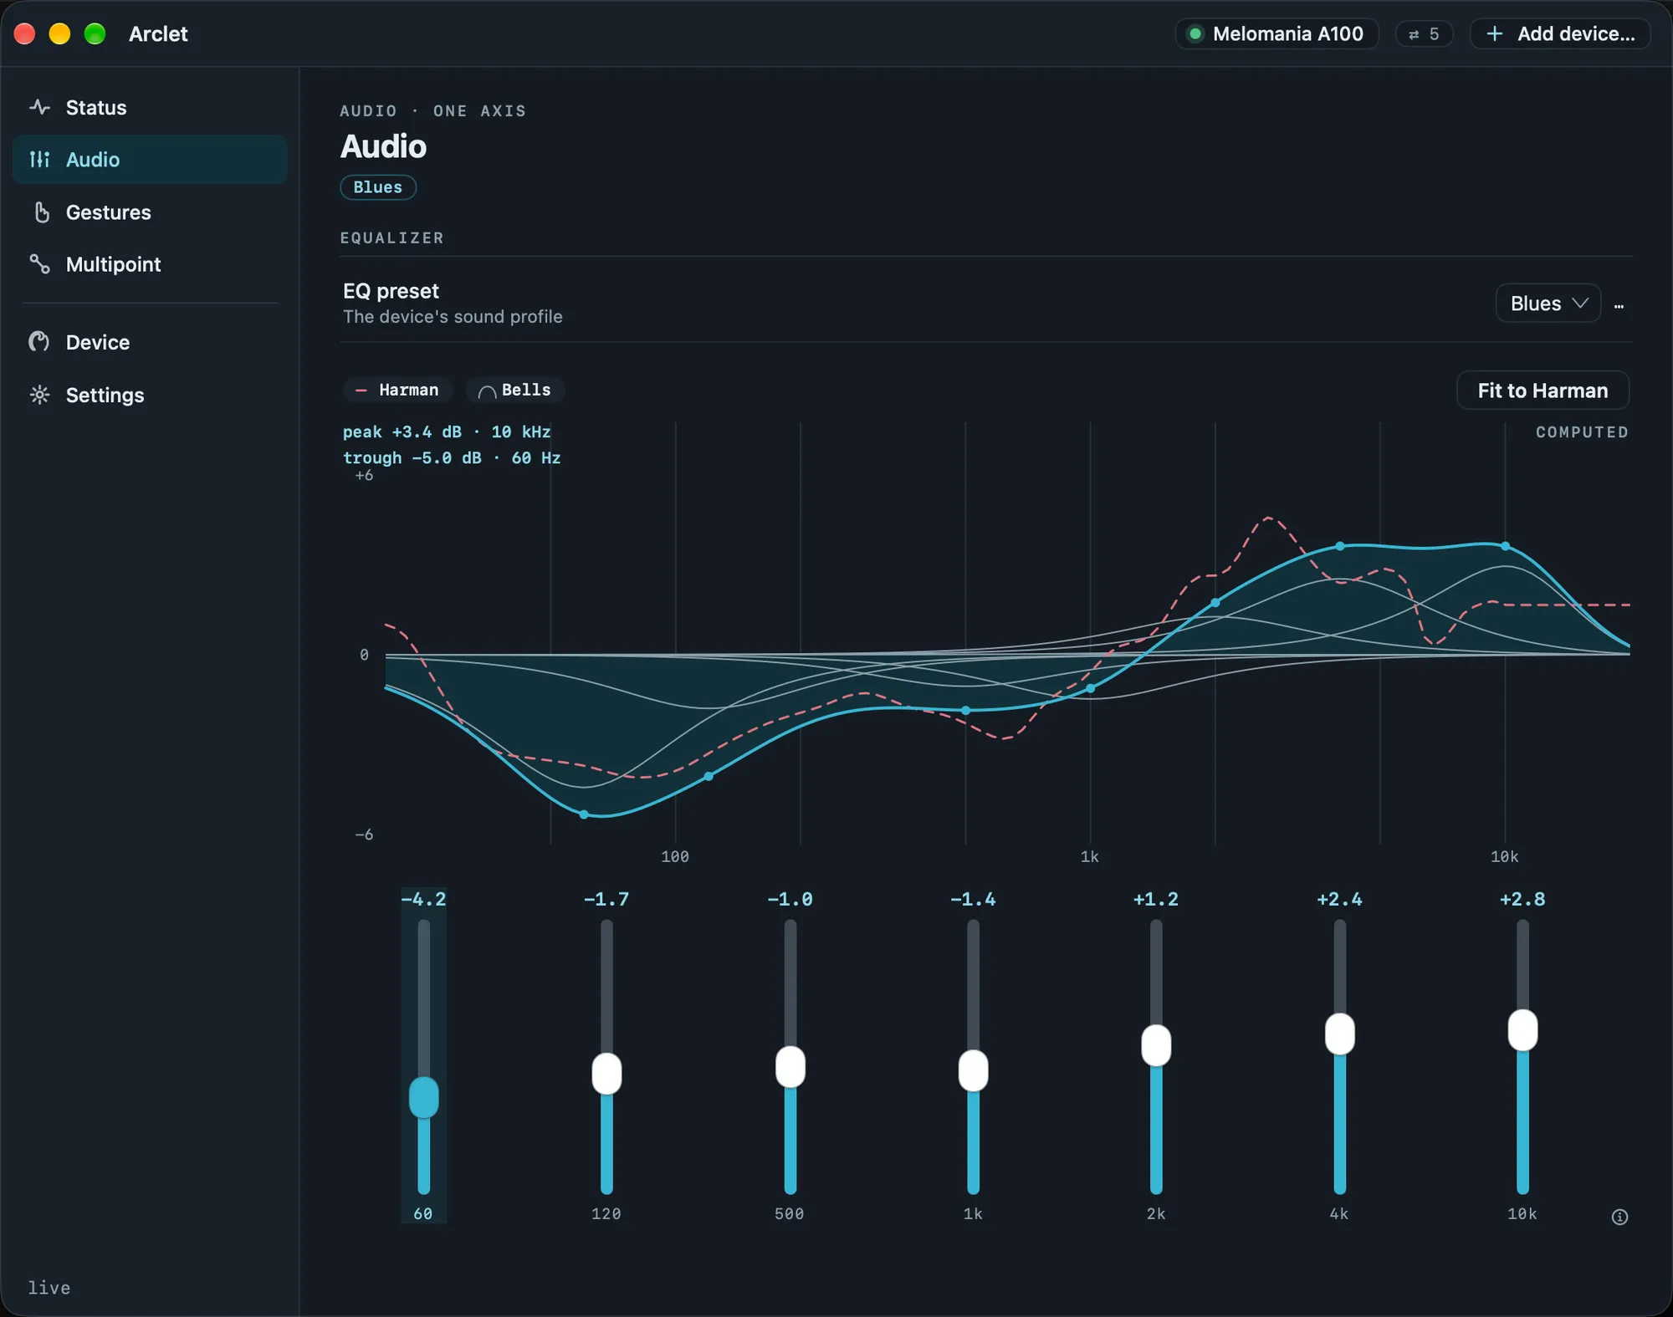Open the Blues EQ preset dropdown

[x=1548, y=304]
